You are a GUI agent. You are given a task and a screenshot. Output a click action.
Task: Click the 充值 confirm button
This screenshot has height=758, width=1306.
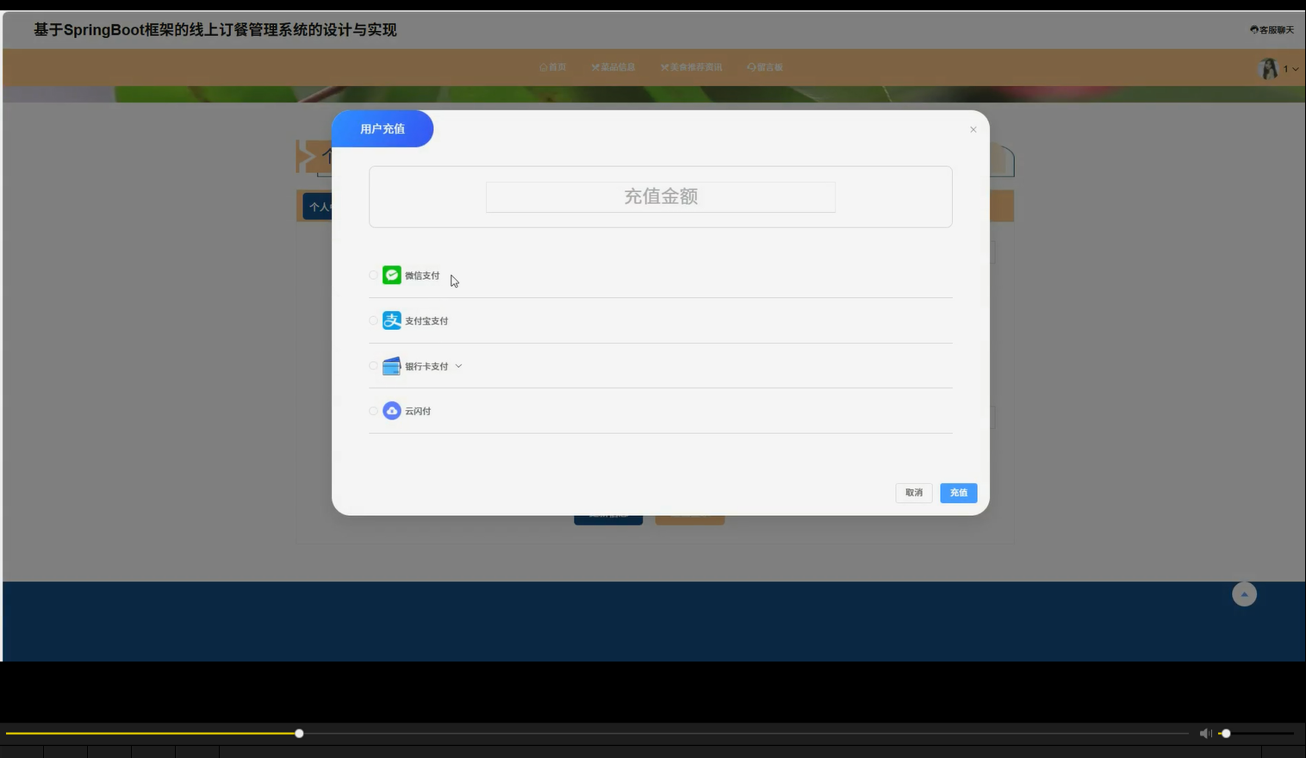[958, 493]
